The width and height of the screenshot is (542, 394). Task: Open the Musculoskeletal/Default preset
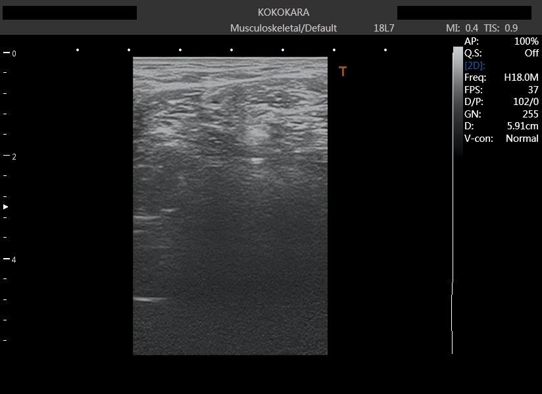tap(283, 28)
